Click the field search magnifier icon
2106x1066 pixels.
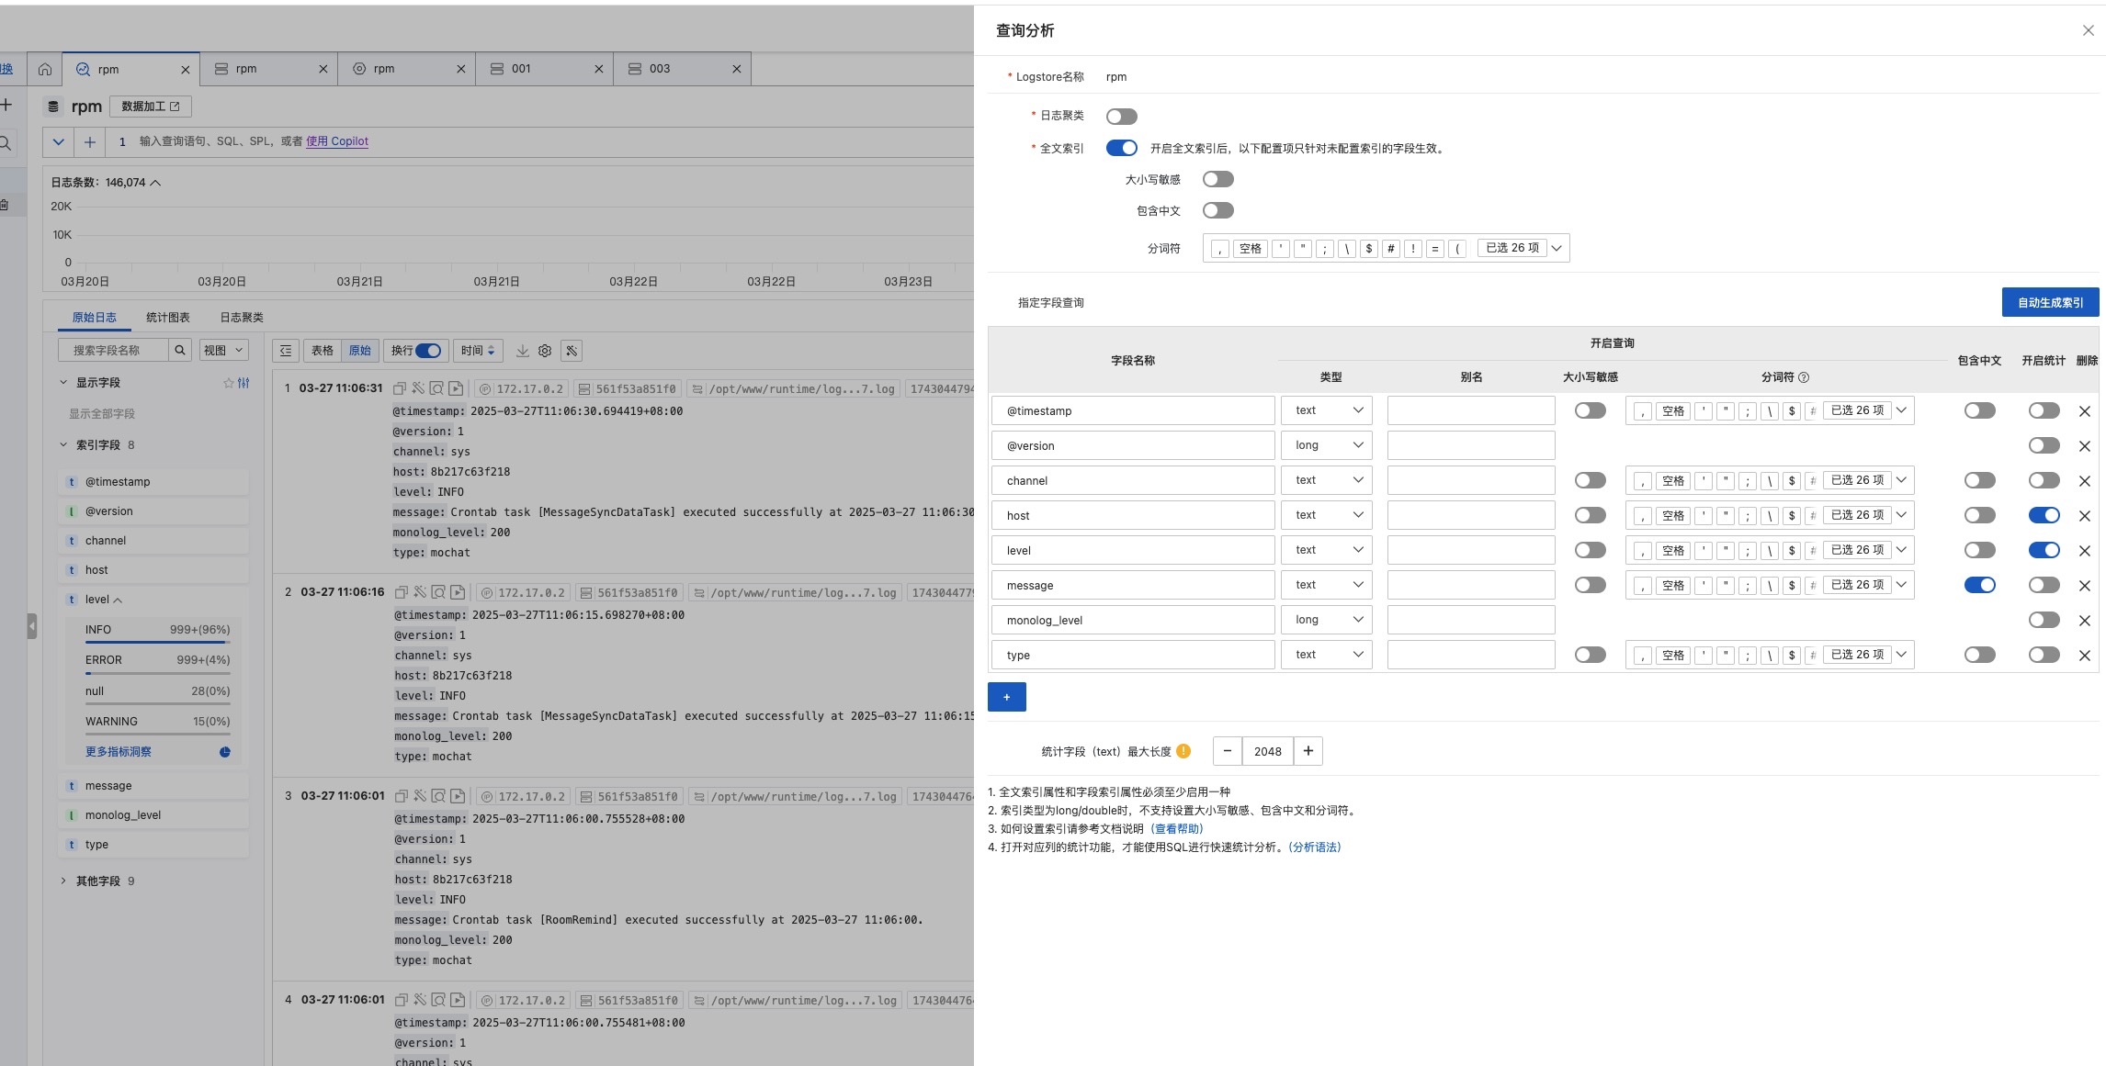(x=180, y=350)
